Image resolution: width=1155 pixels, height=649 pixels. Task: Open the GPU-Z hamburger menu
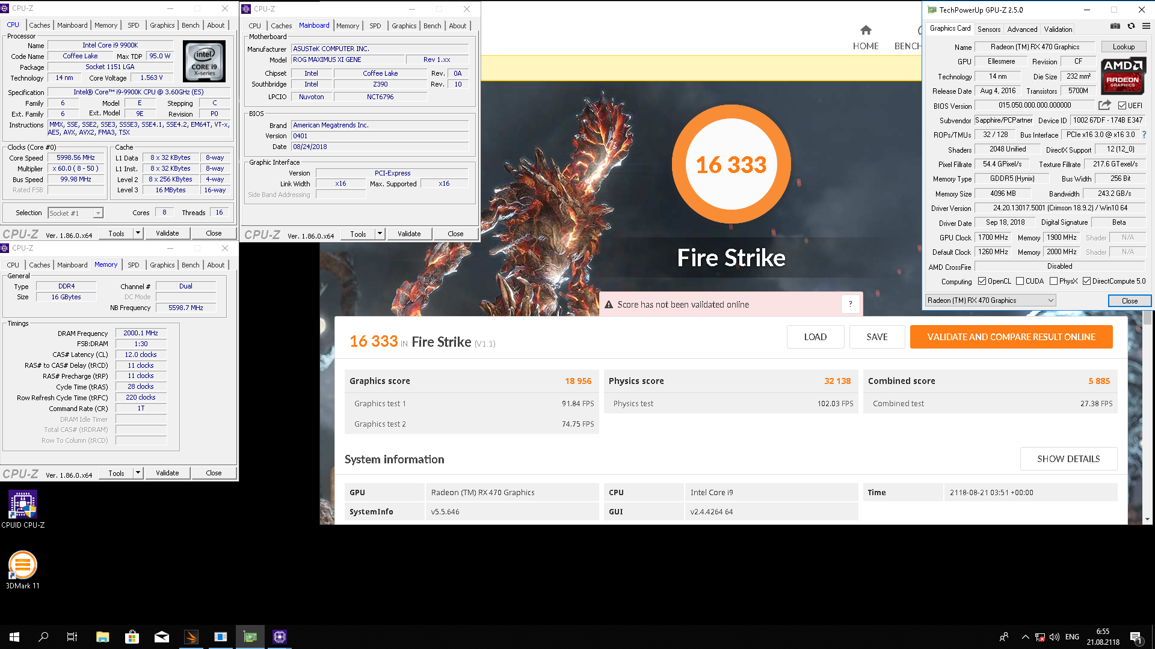tap(1146, 26)
